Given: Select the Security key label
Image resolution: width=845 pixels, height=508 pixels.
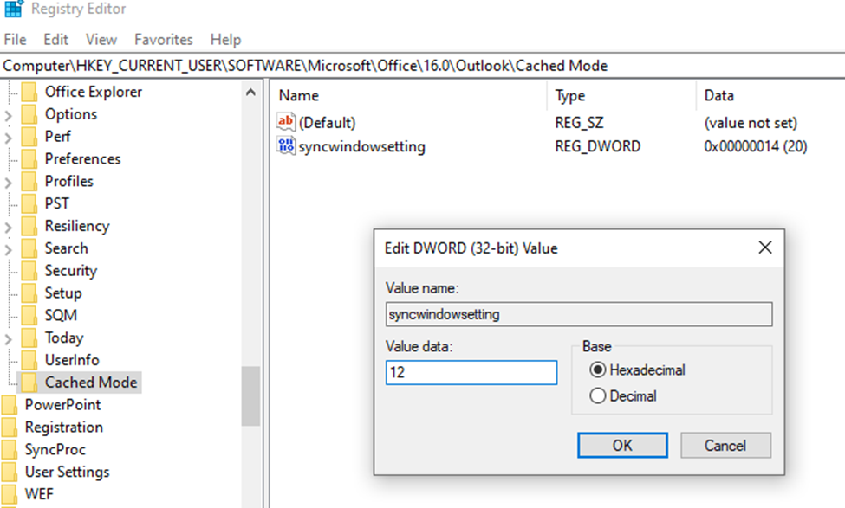Looking at the screenshot, I should point(70,271).
